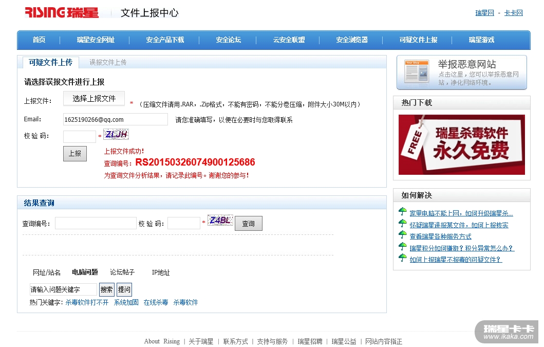Click hot keyword 系统加固

(126, 303)
